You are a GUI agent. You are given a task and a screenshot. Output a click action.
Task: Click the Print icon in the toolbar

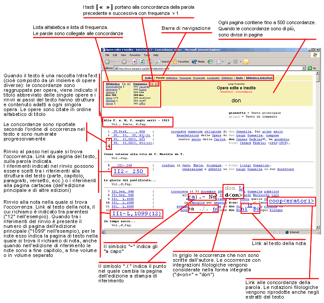coord(228,61)
